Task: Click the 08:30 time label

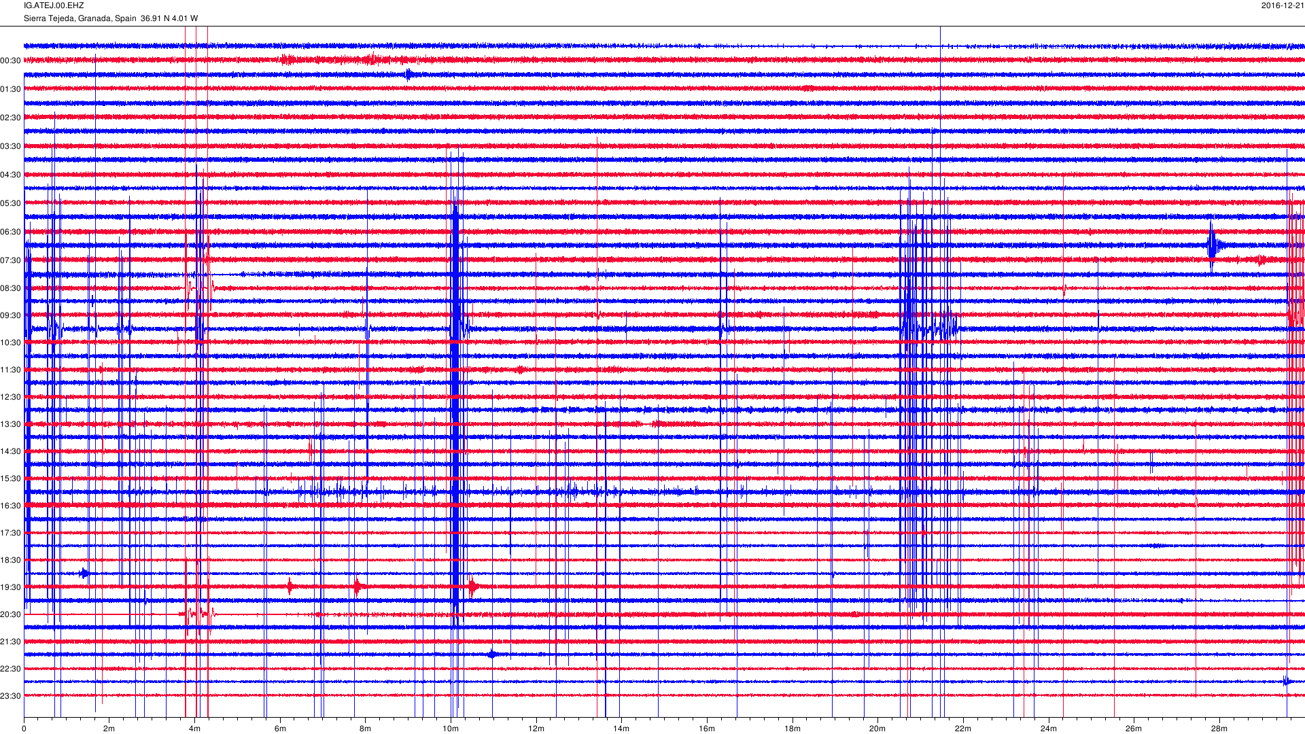Action: (11, 288)
